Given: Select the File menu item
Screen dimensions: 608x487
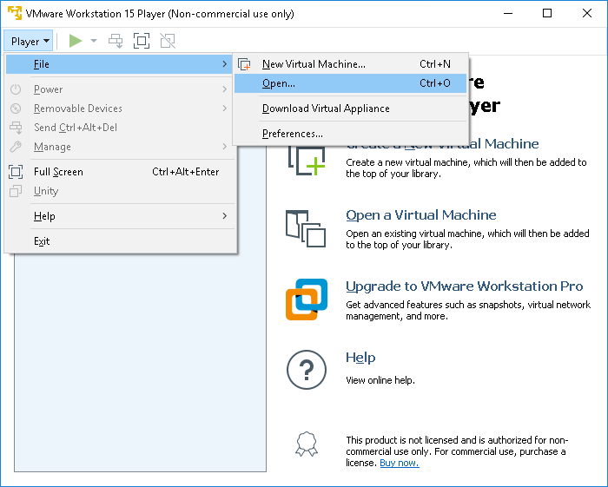Looking at the screenshot, I should pos(120,64).
